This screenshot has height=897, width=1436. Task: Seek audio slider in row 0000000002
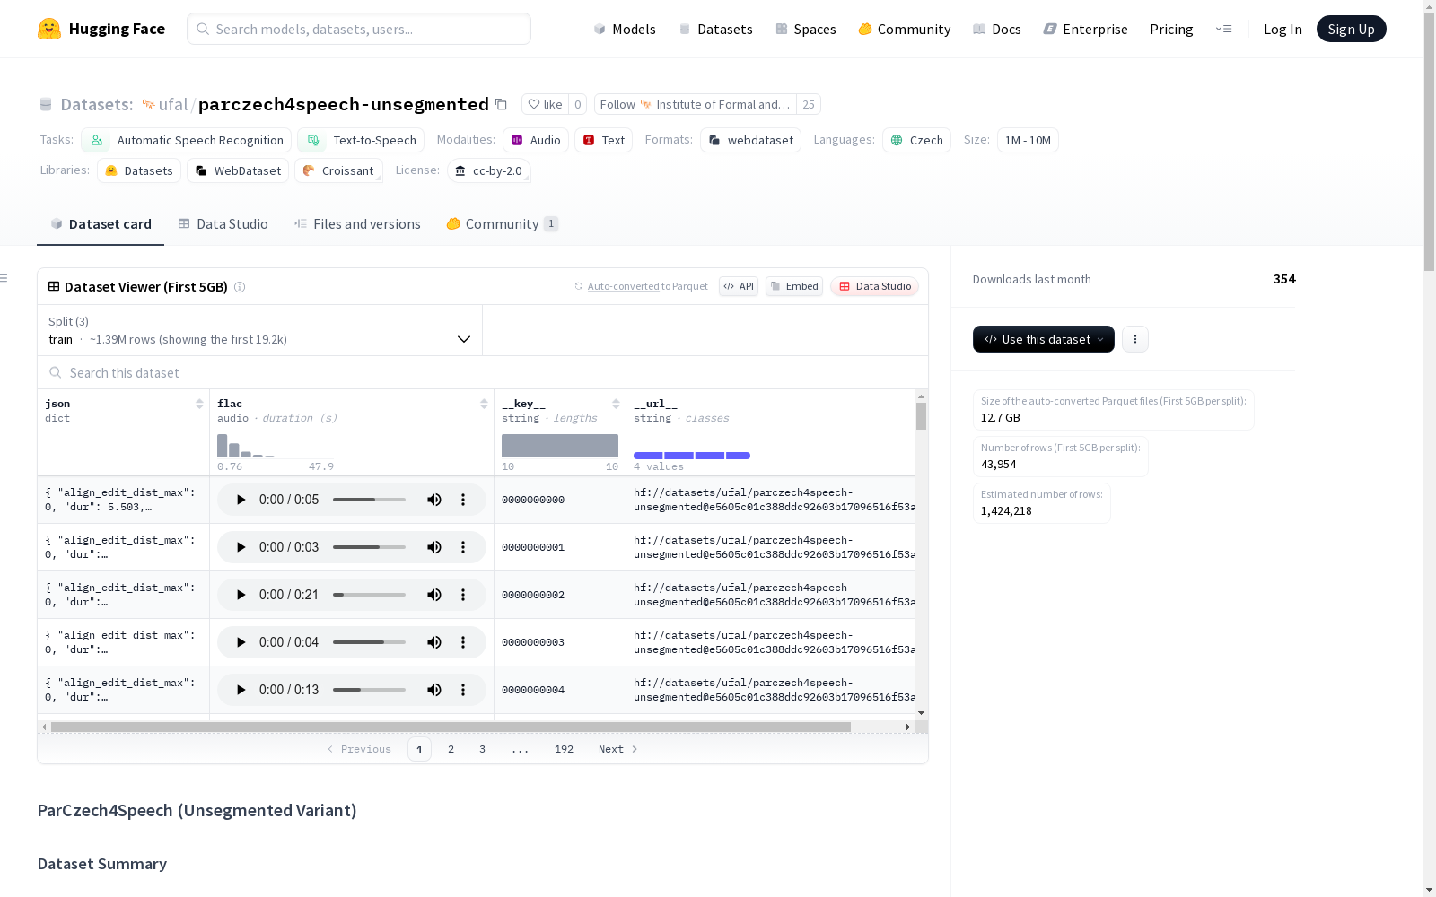[x=369, y=595]
